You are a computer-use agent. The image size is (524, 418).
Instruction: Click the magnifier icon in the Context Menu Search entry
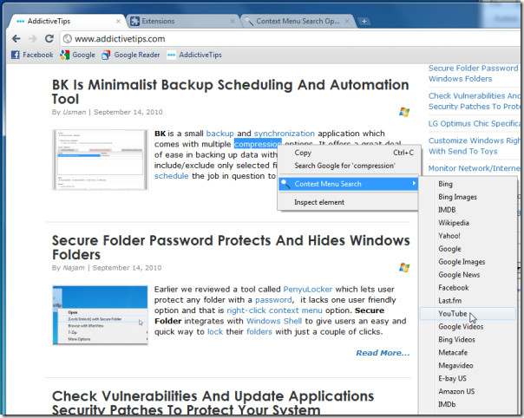285,184
